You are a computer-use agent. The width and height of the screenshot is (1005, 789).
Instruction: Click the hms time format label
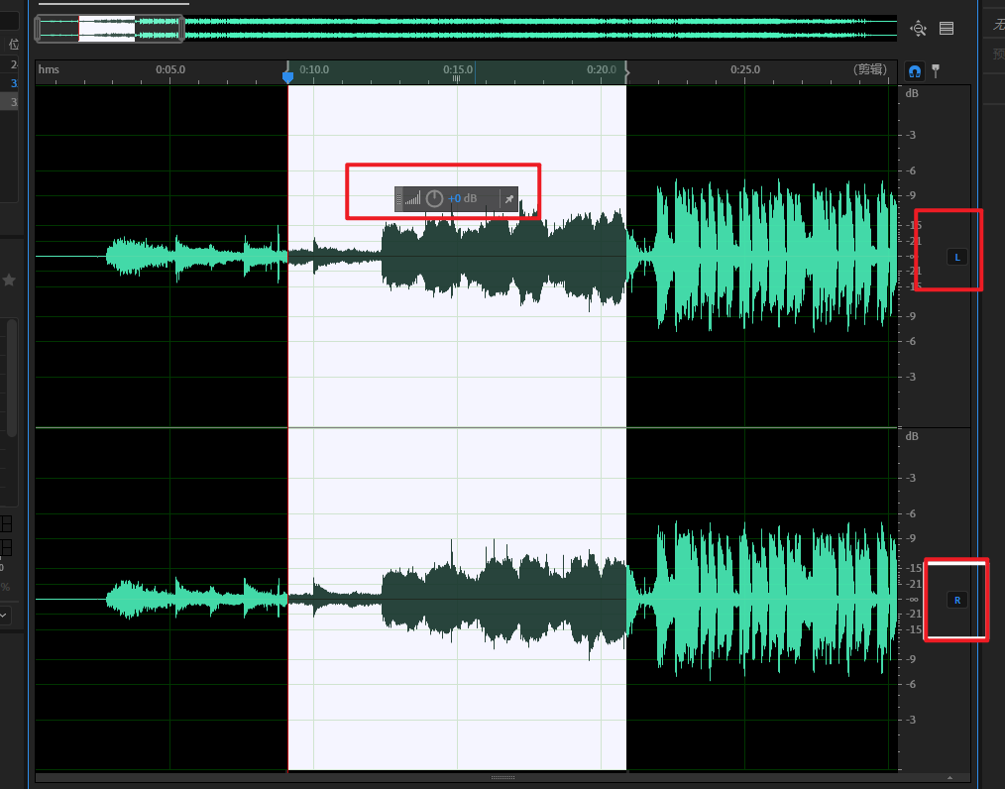[x=49, y=69]
